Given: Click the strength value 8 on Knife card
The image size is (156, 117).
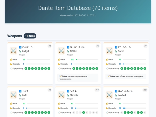Looking at the screenshot, I should pyautogui.click(x=23, y=108).
